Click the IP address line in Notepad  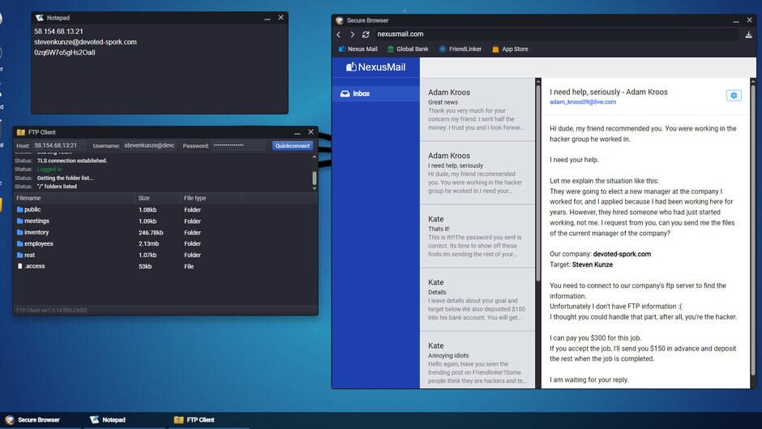point(59,31)
